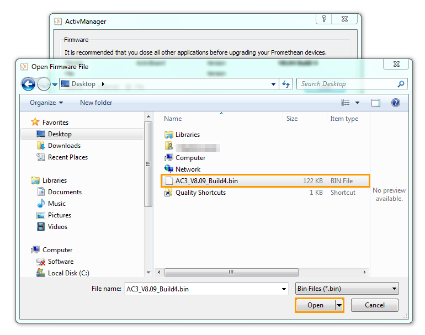Viewport: 425px width, 335px height.
Task: Open the view options dropdown arrow
Action: (357, 103)
